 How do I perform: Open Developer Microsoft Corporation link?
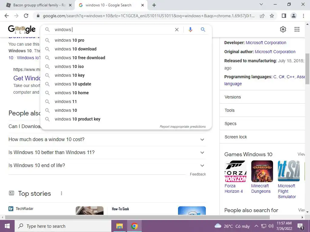click(x=266, y=43)
